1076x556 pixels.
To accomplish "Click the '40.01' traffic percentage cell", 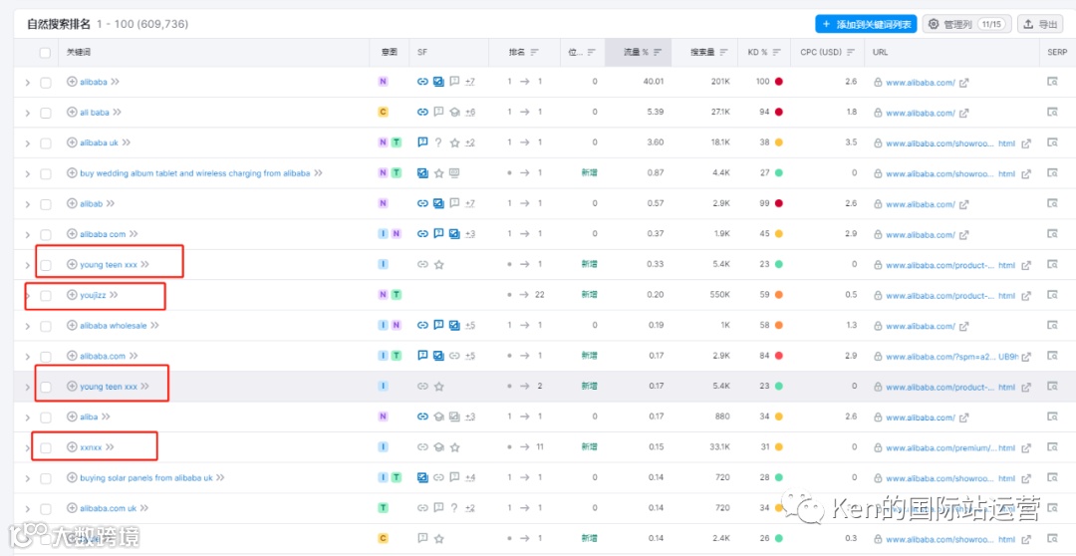I will pos(654,82).
